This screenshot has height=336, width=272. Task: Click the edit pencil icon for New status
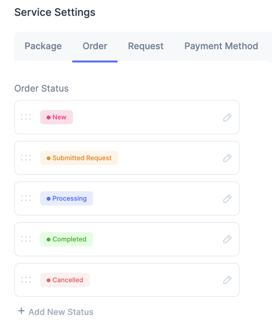pyautogui.click(x=227, y=117)
